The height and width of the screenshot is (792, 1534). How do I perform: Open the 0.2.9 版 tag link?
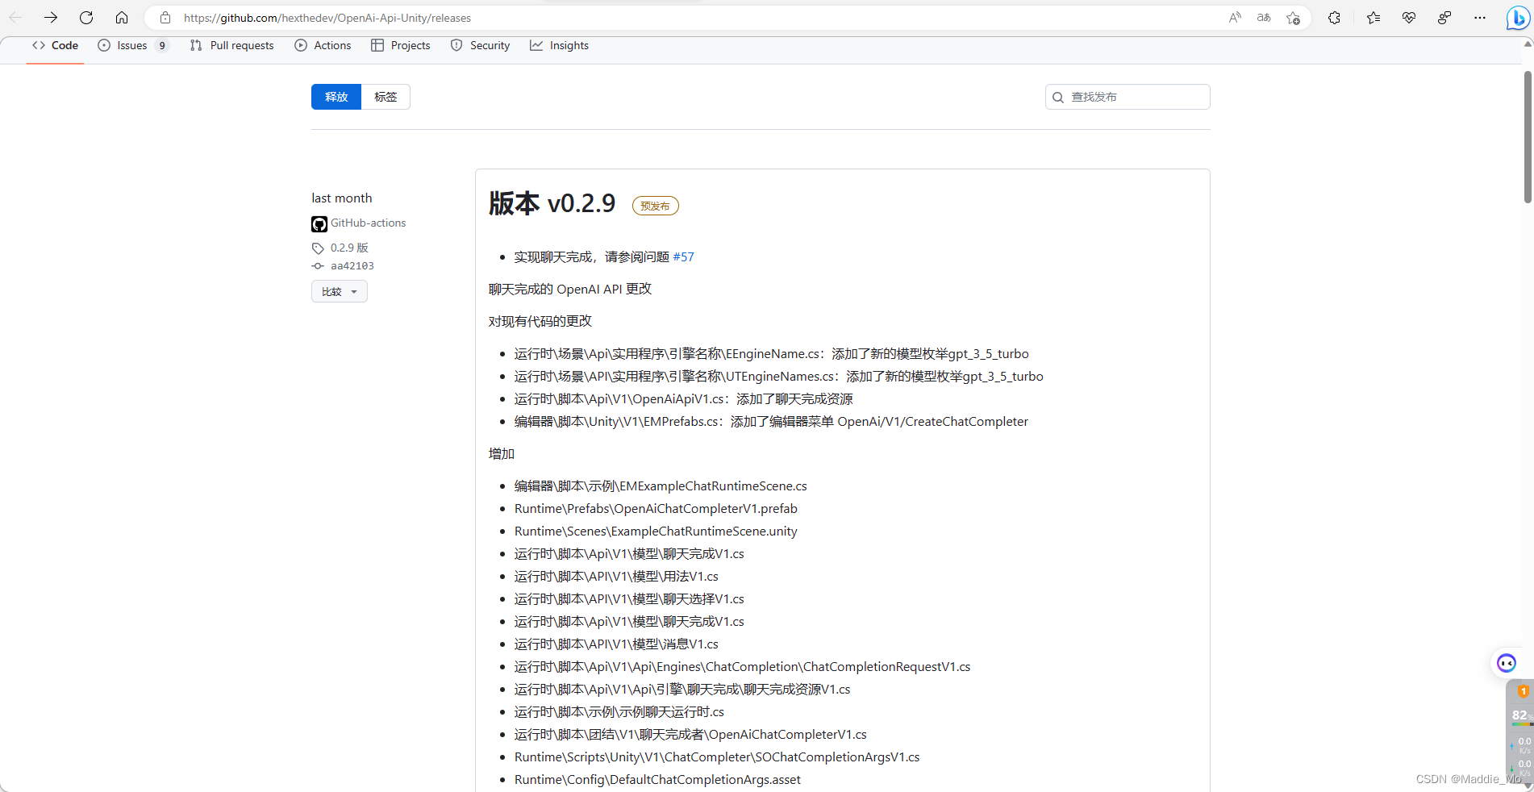pos(349,248)
